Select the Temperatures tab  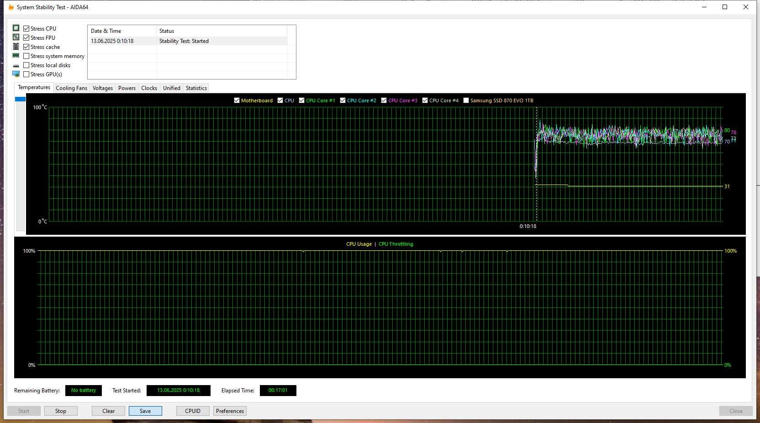coord(34,87)
